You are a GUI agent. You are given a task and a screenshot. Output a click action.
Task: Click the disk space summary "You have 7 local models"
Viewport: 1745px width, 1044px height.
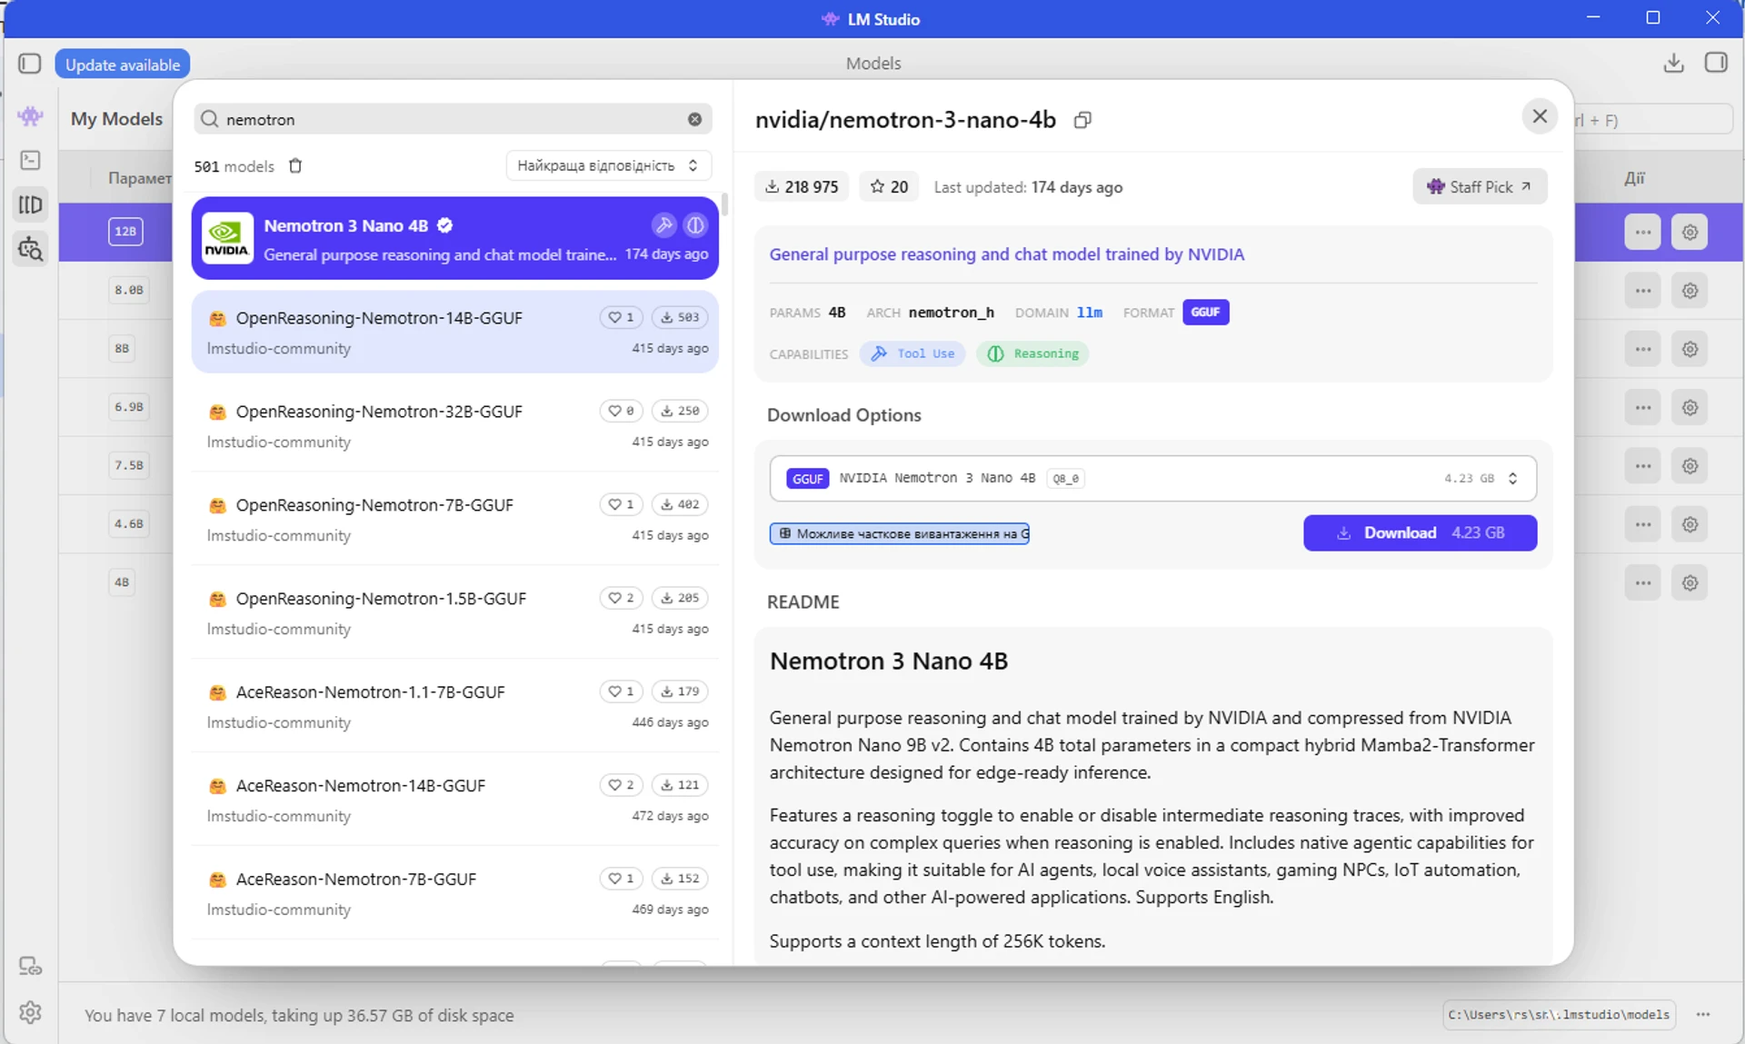click(x=299, y=1016)
